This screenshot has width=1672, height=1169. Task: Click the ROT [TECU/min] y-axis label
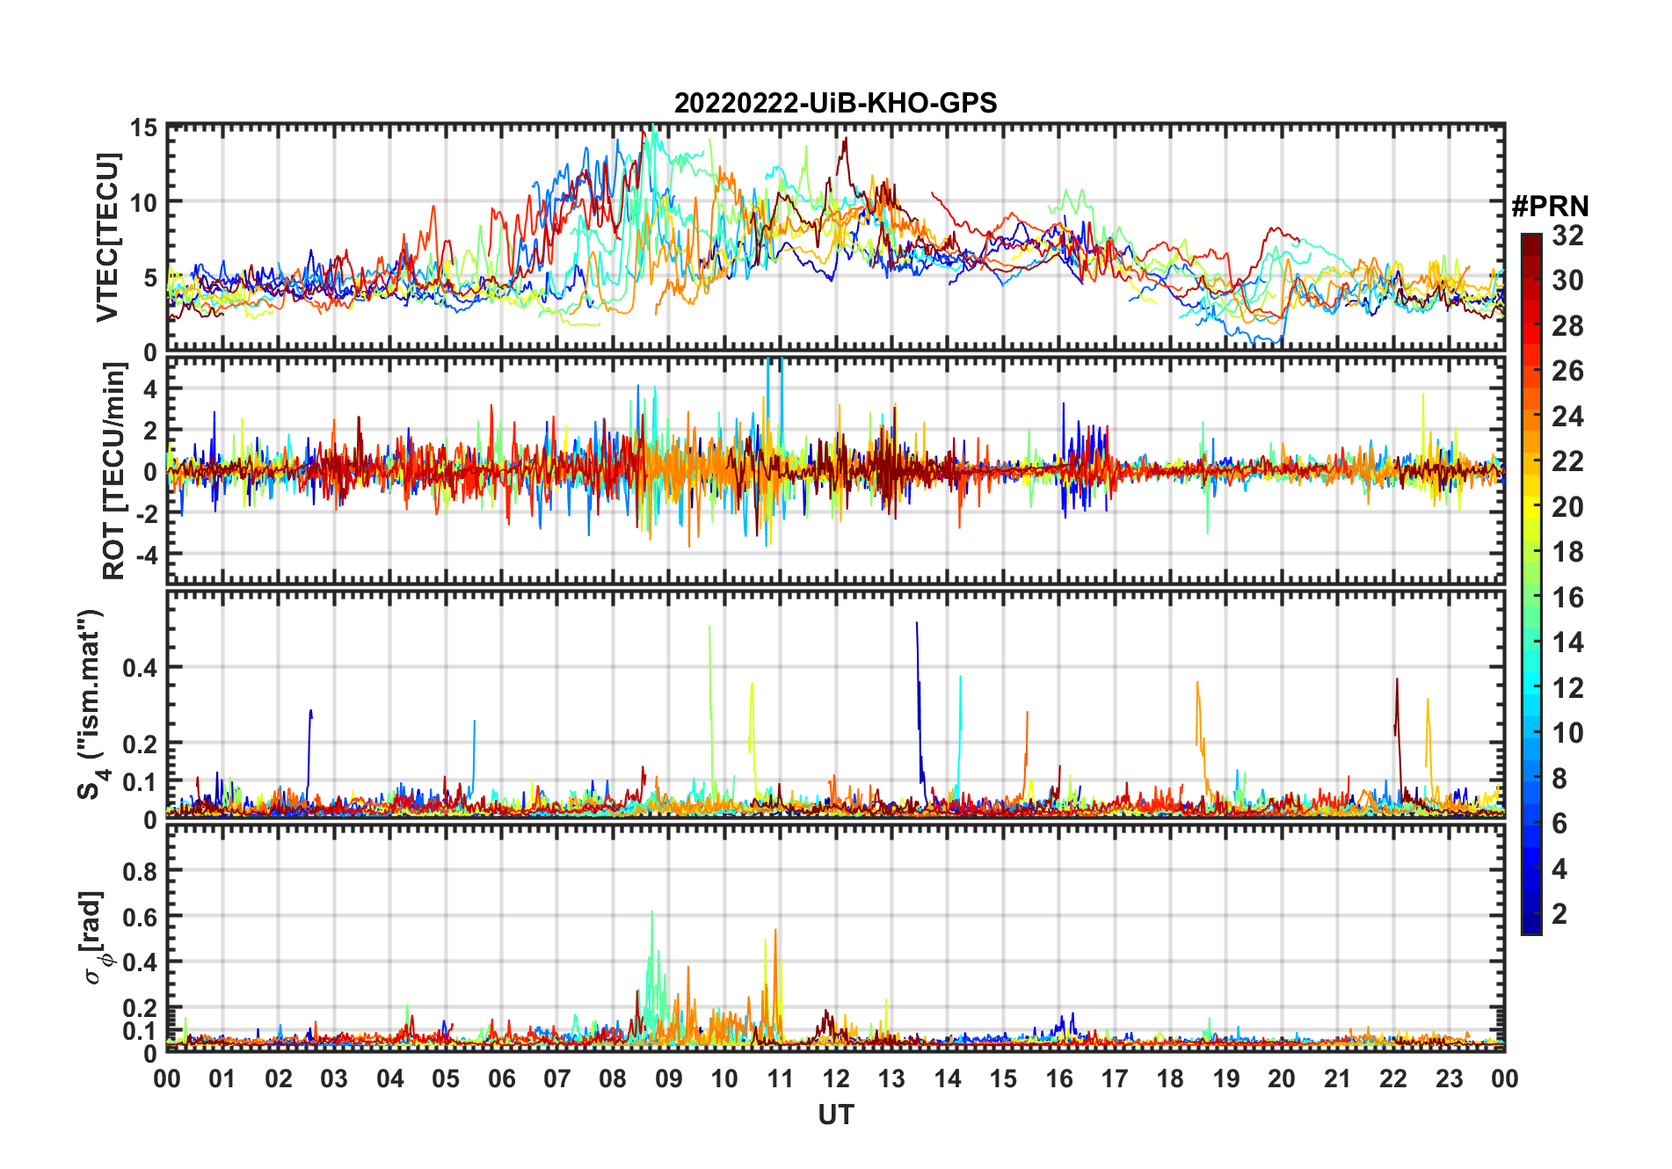click(x=113, y=471)
